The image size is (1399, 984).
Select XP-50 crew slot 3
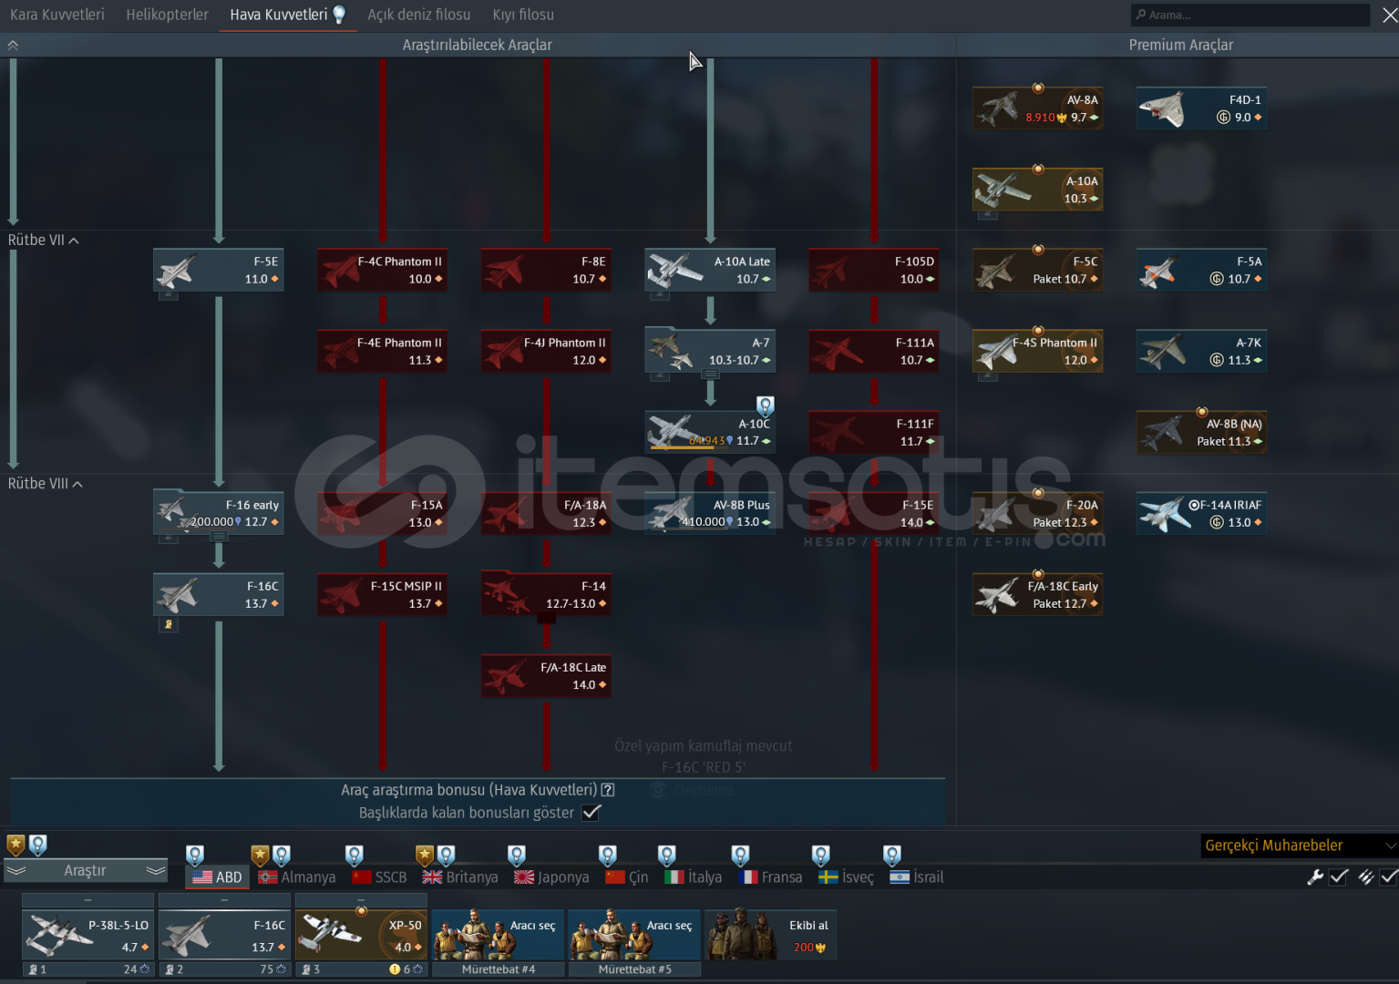tap(361, 936)
